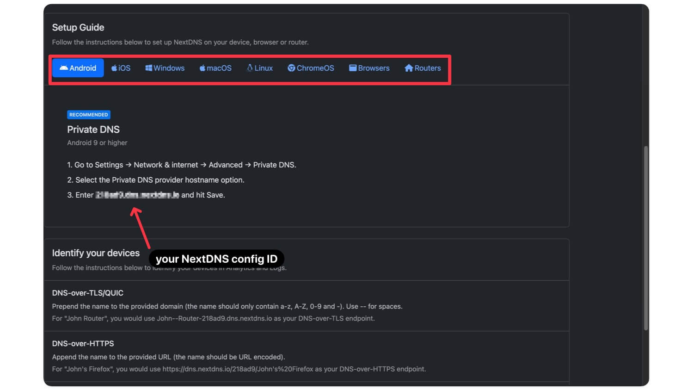Click step 1 "Go to Settings" instruction

tap(182, 165)
